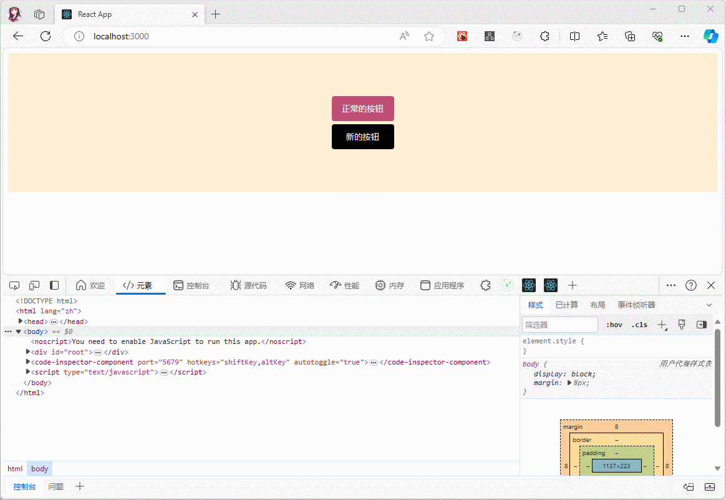Click the inspect element picker icon
The image size is (726, 500).
point(14,285)
